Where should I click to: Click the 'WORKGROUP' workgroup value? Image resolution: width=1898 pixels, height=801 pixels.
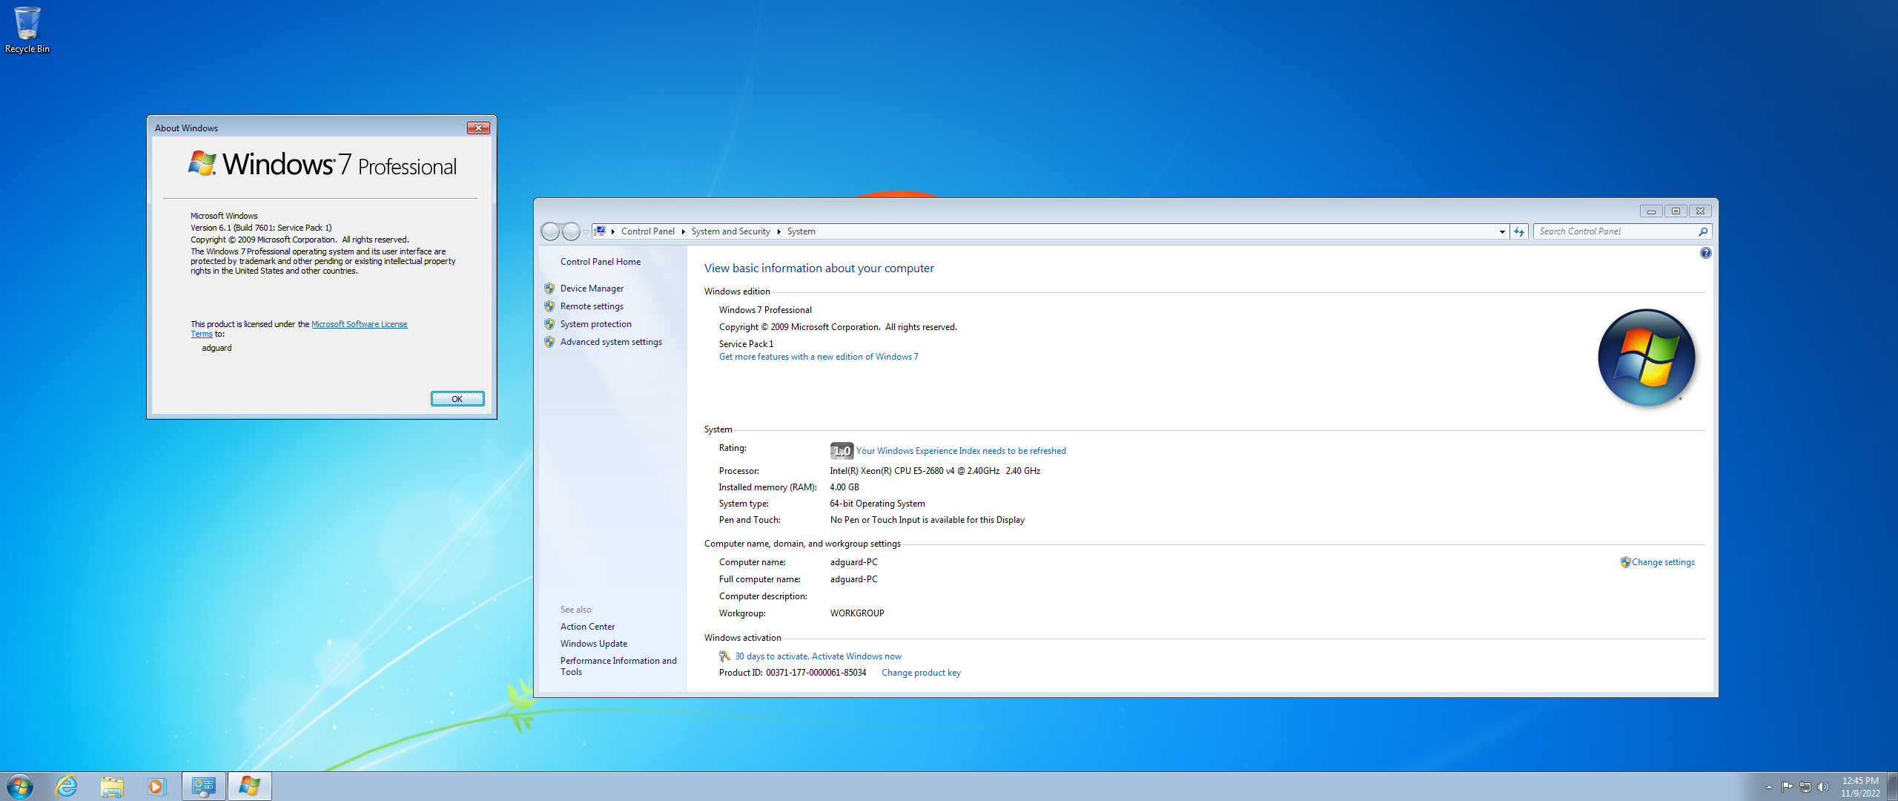point(857,613)
